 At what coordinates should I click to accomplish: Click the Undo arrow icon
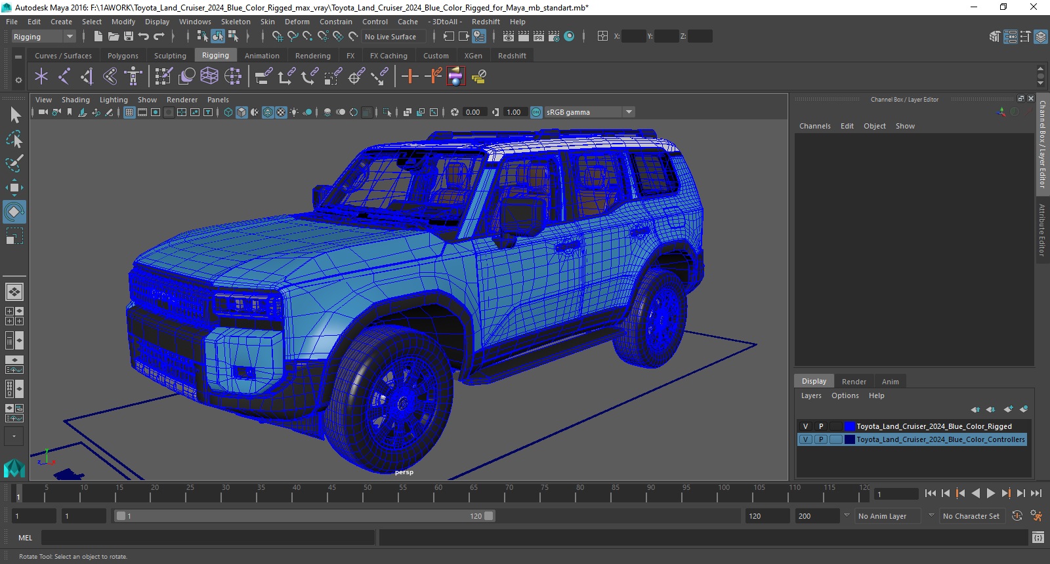tap(144, 37)
